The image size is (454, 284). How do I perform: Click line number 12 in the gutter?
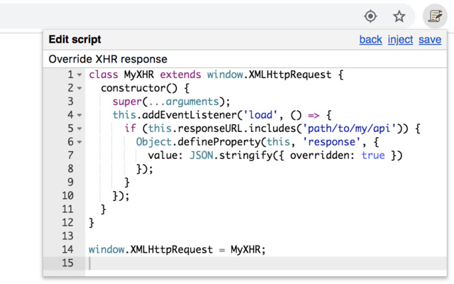tap(67, 223)
